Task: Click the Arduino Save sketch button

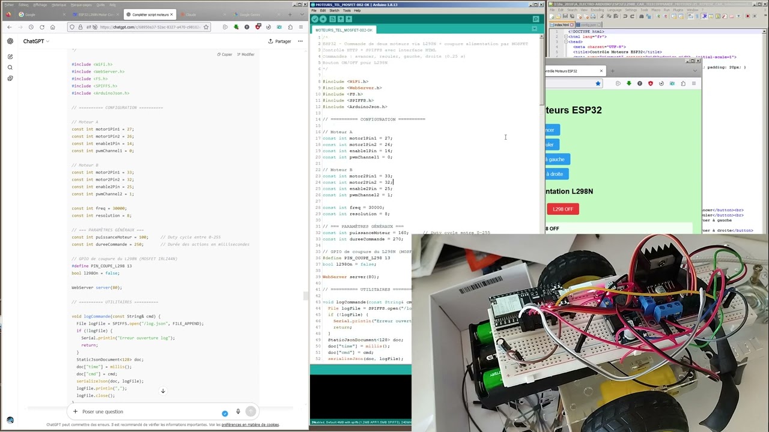Action: [349, 19]
